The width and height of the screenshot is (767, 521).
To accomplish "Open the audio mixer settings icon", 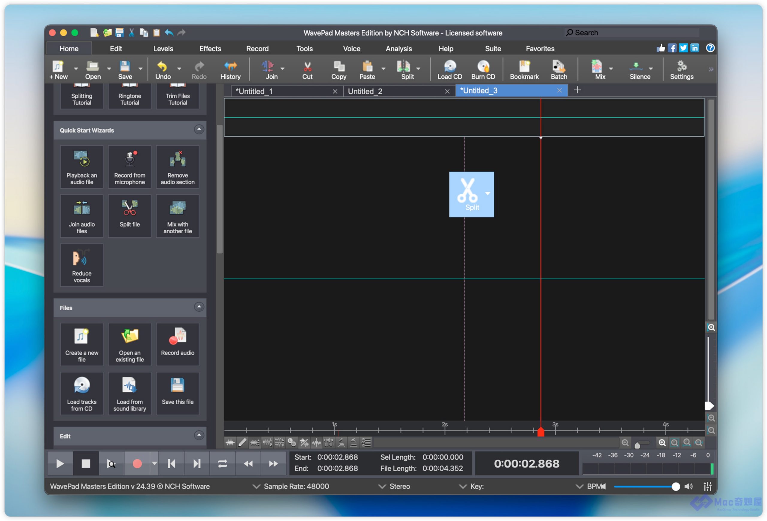I will [707, 486].
